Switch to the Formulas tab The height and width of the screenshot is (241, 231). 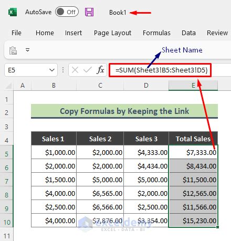pos(156,33)
